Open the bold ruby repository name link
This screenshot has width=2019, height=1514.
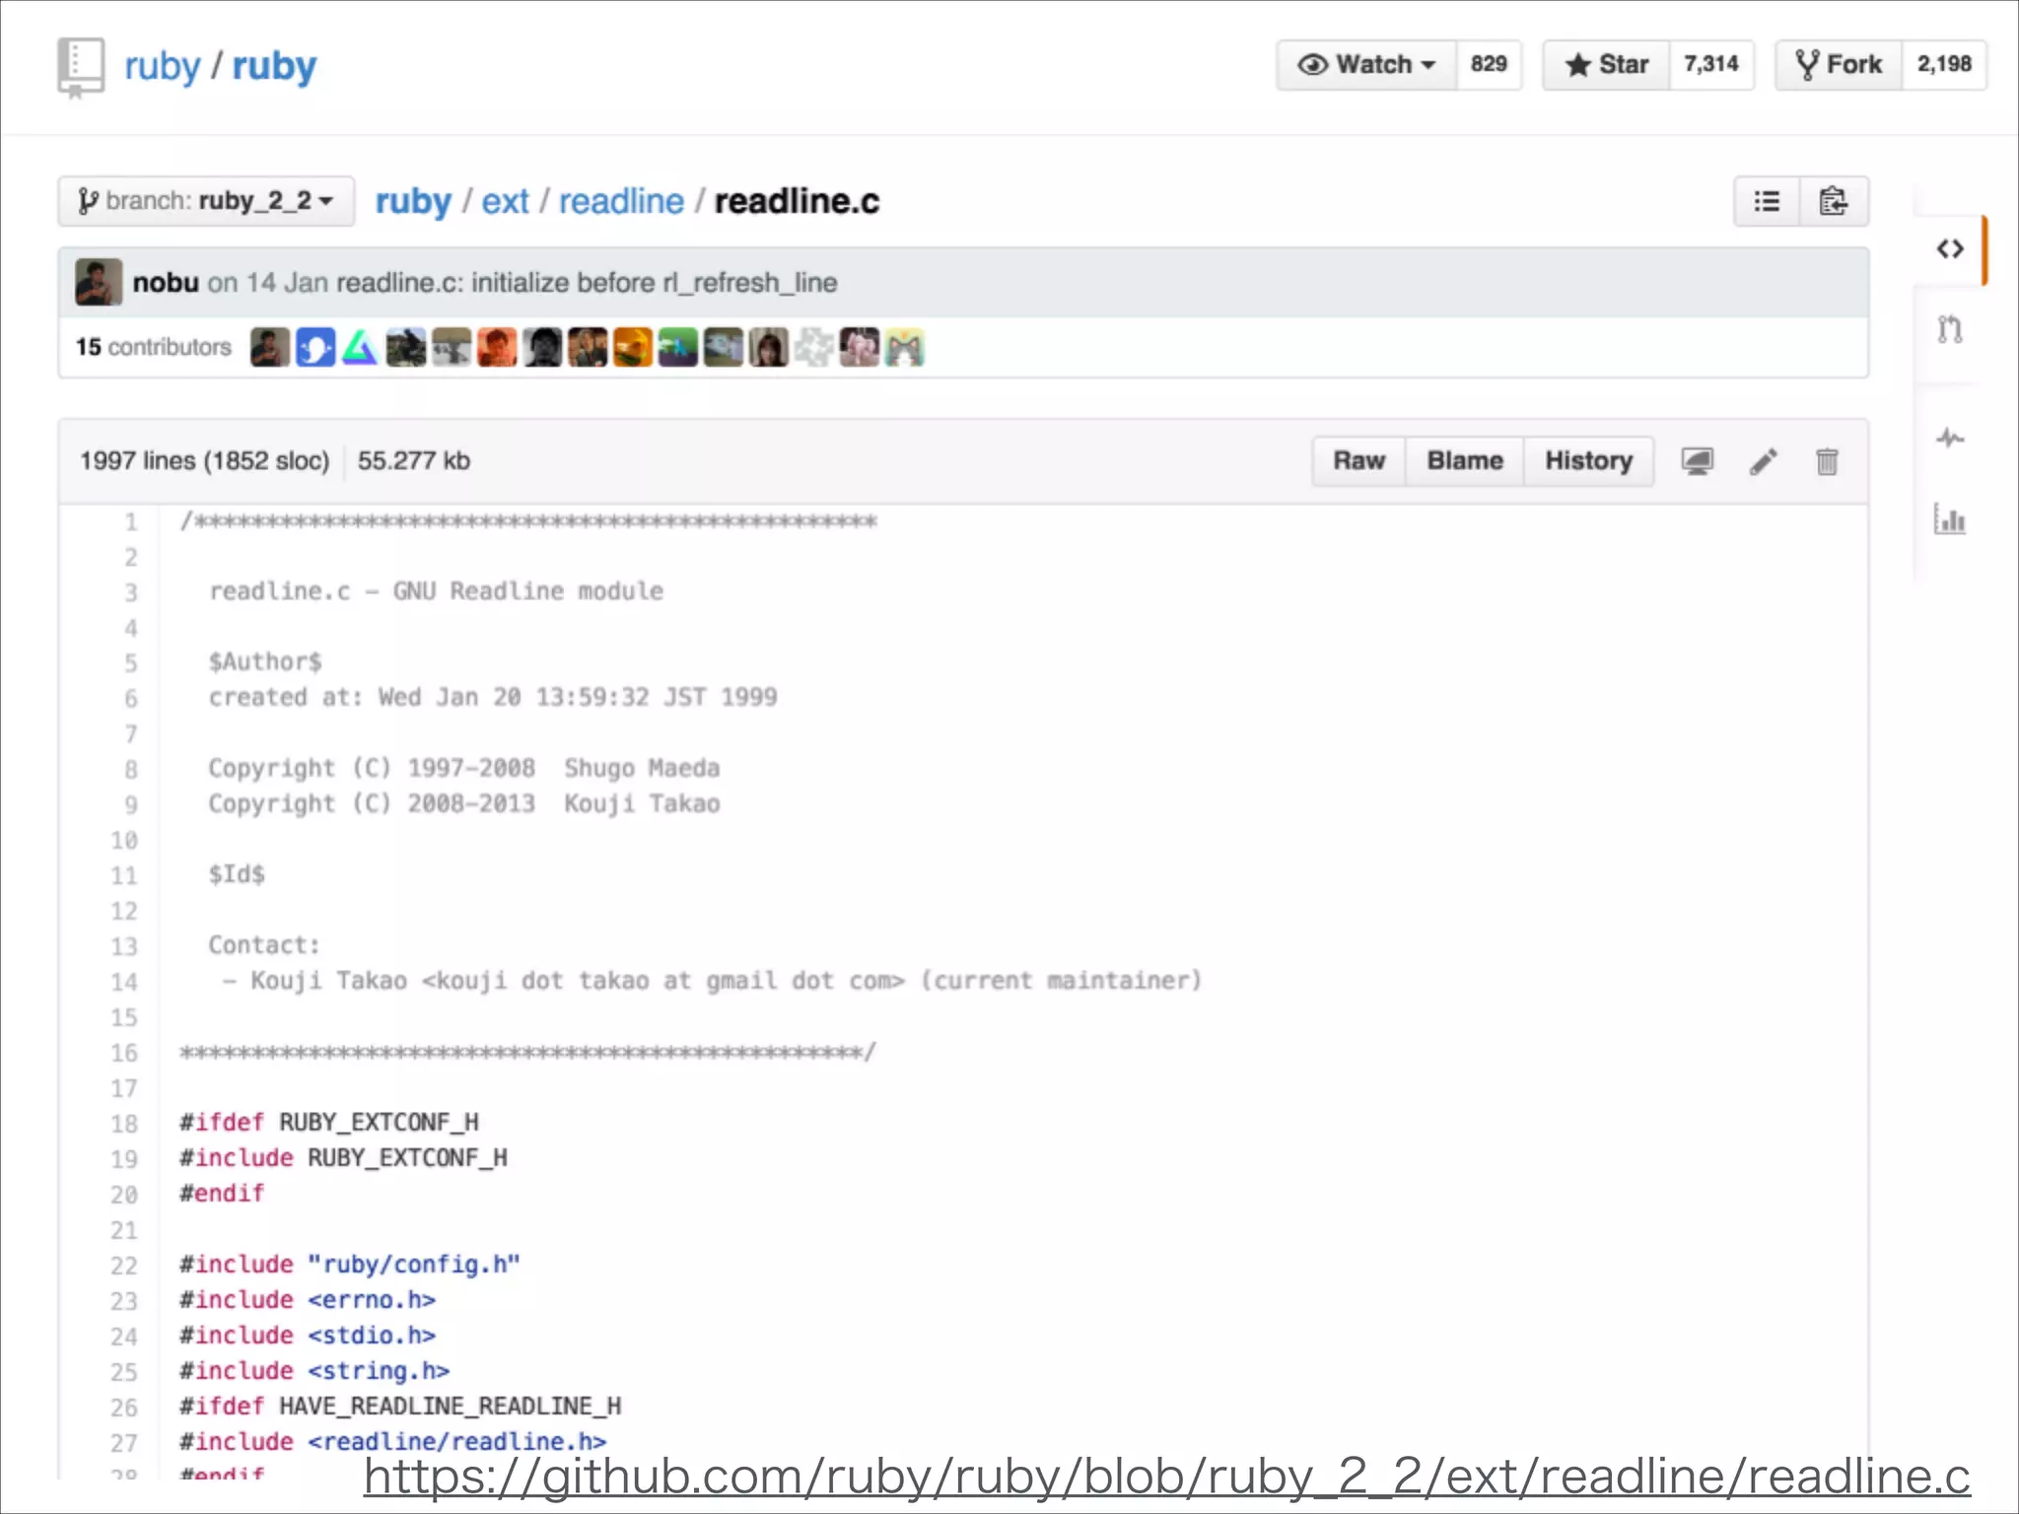coord(274,66)
